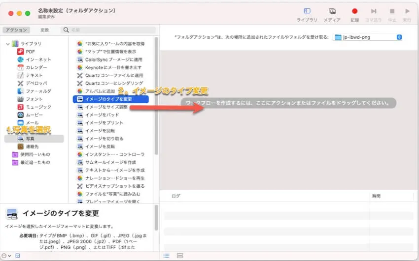Screen dimensions: 419x261
Task: Click the イメージのタイプを変更 description icon
Action: (x=12, y=214)
